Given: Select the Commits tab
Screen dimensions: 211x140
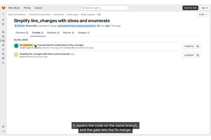Looking at the screenshot, I should 38,33.
